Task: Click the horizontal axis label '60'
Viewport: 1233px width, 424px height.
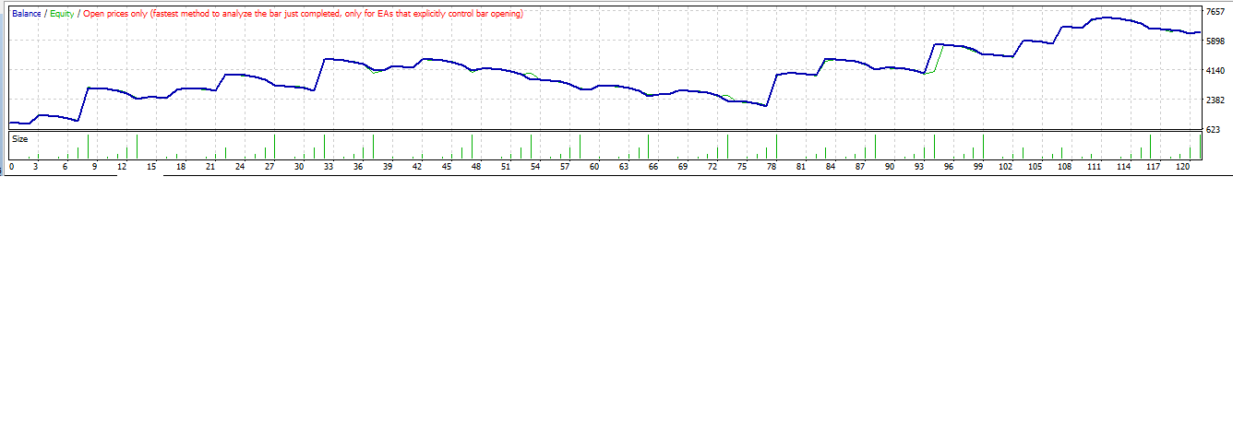Action: [594, 167]
